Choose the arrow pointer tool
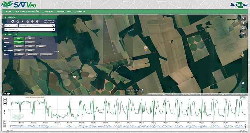The image size is (250, 133). tap(23, 21)
